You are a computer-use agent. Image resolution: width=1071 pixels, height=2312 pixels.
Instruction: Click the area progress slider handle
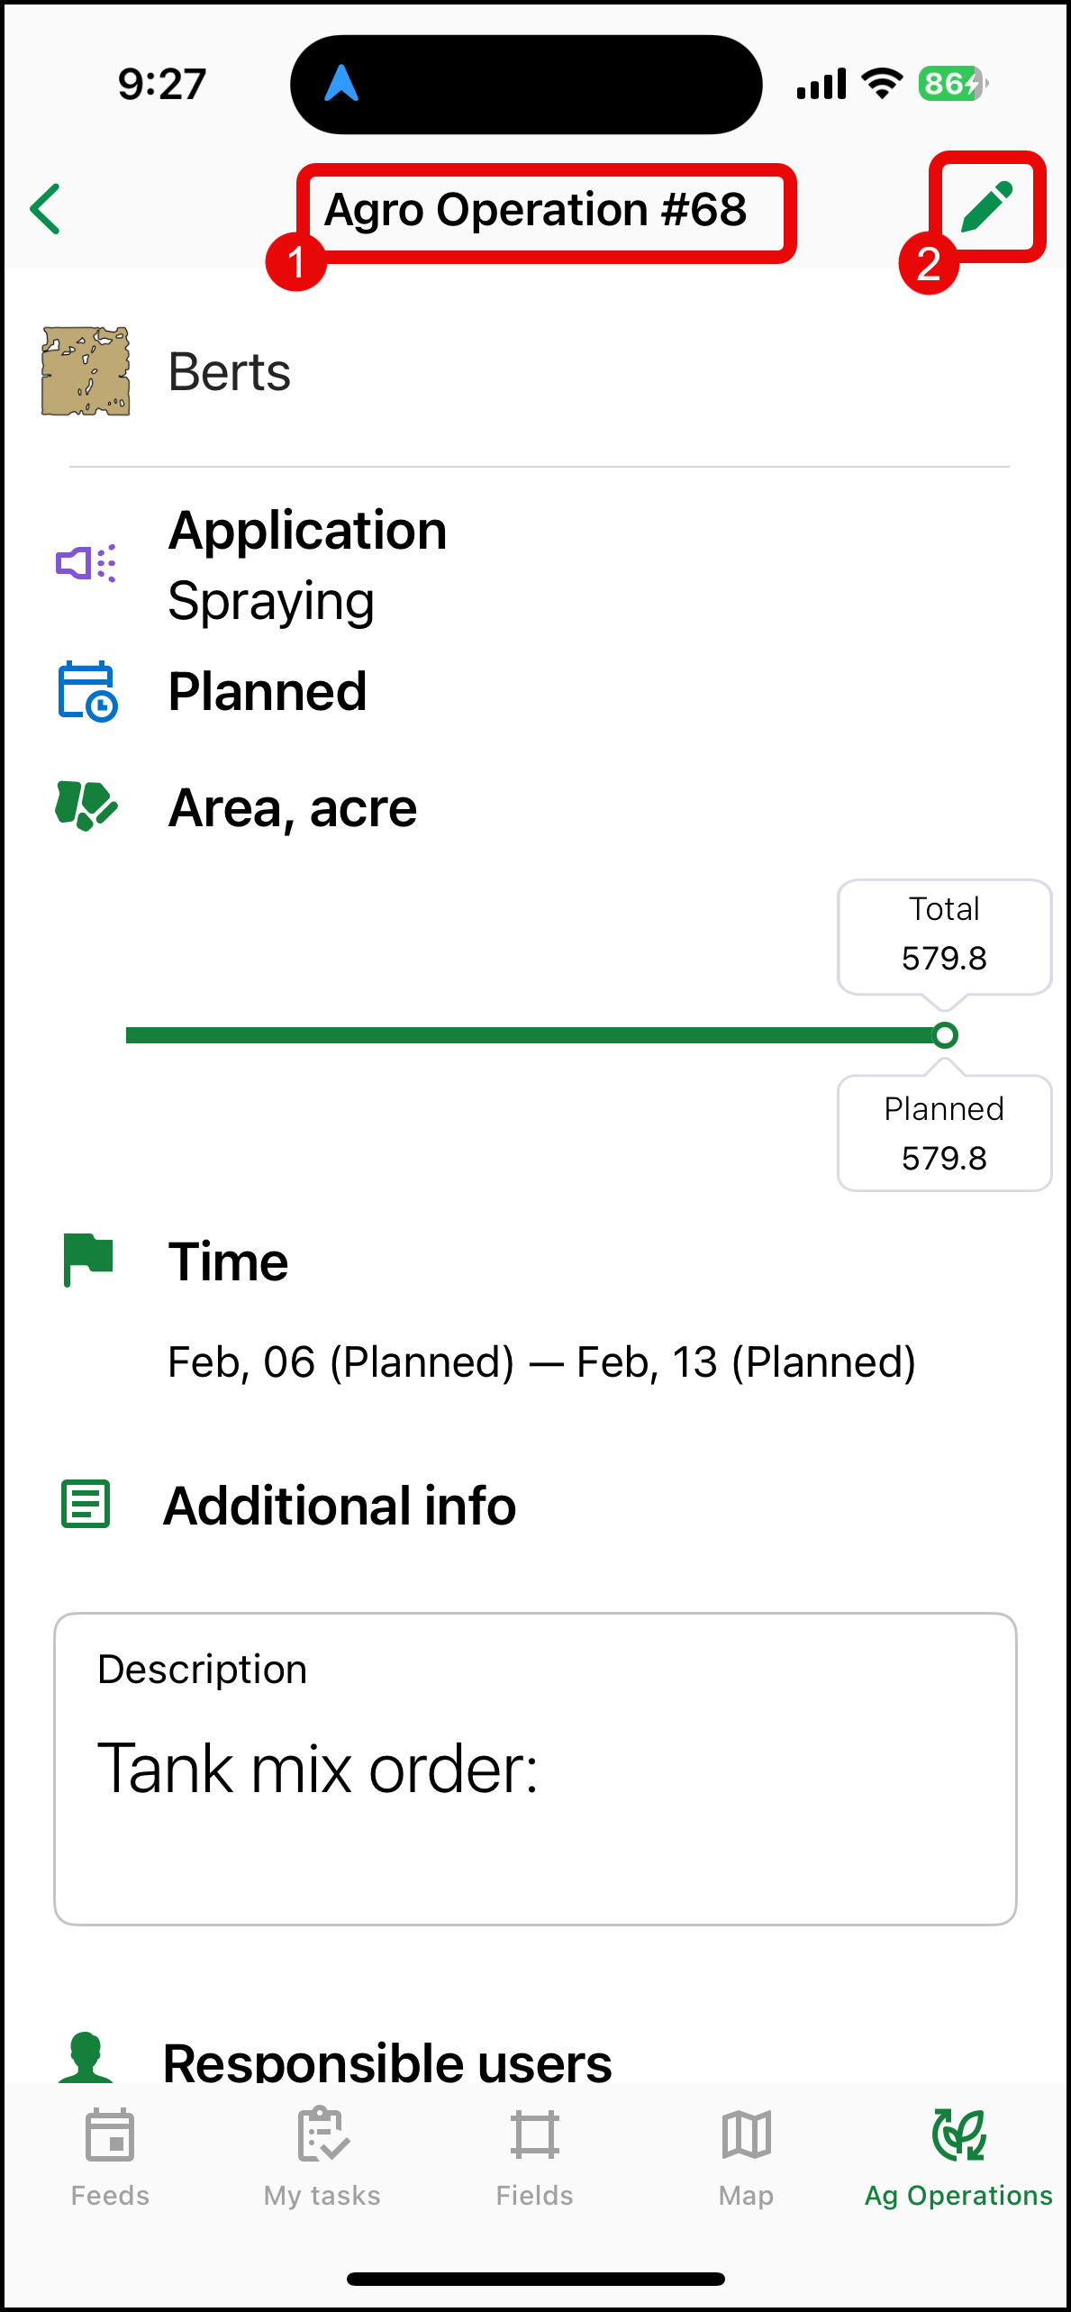[x=945, y=1035]
